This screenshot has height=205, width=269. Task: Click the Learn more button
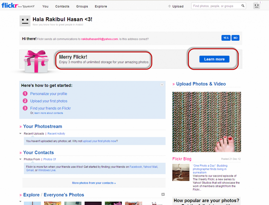click(214, 59)
